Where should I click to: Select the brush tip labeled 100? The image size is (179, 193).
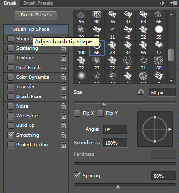coord(81,50)
